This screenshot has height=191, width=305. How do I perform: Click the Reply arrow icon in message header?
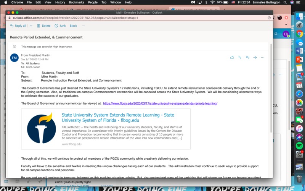[x=239, y=58]
